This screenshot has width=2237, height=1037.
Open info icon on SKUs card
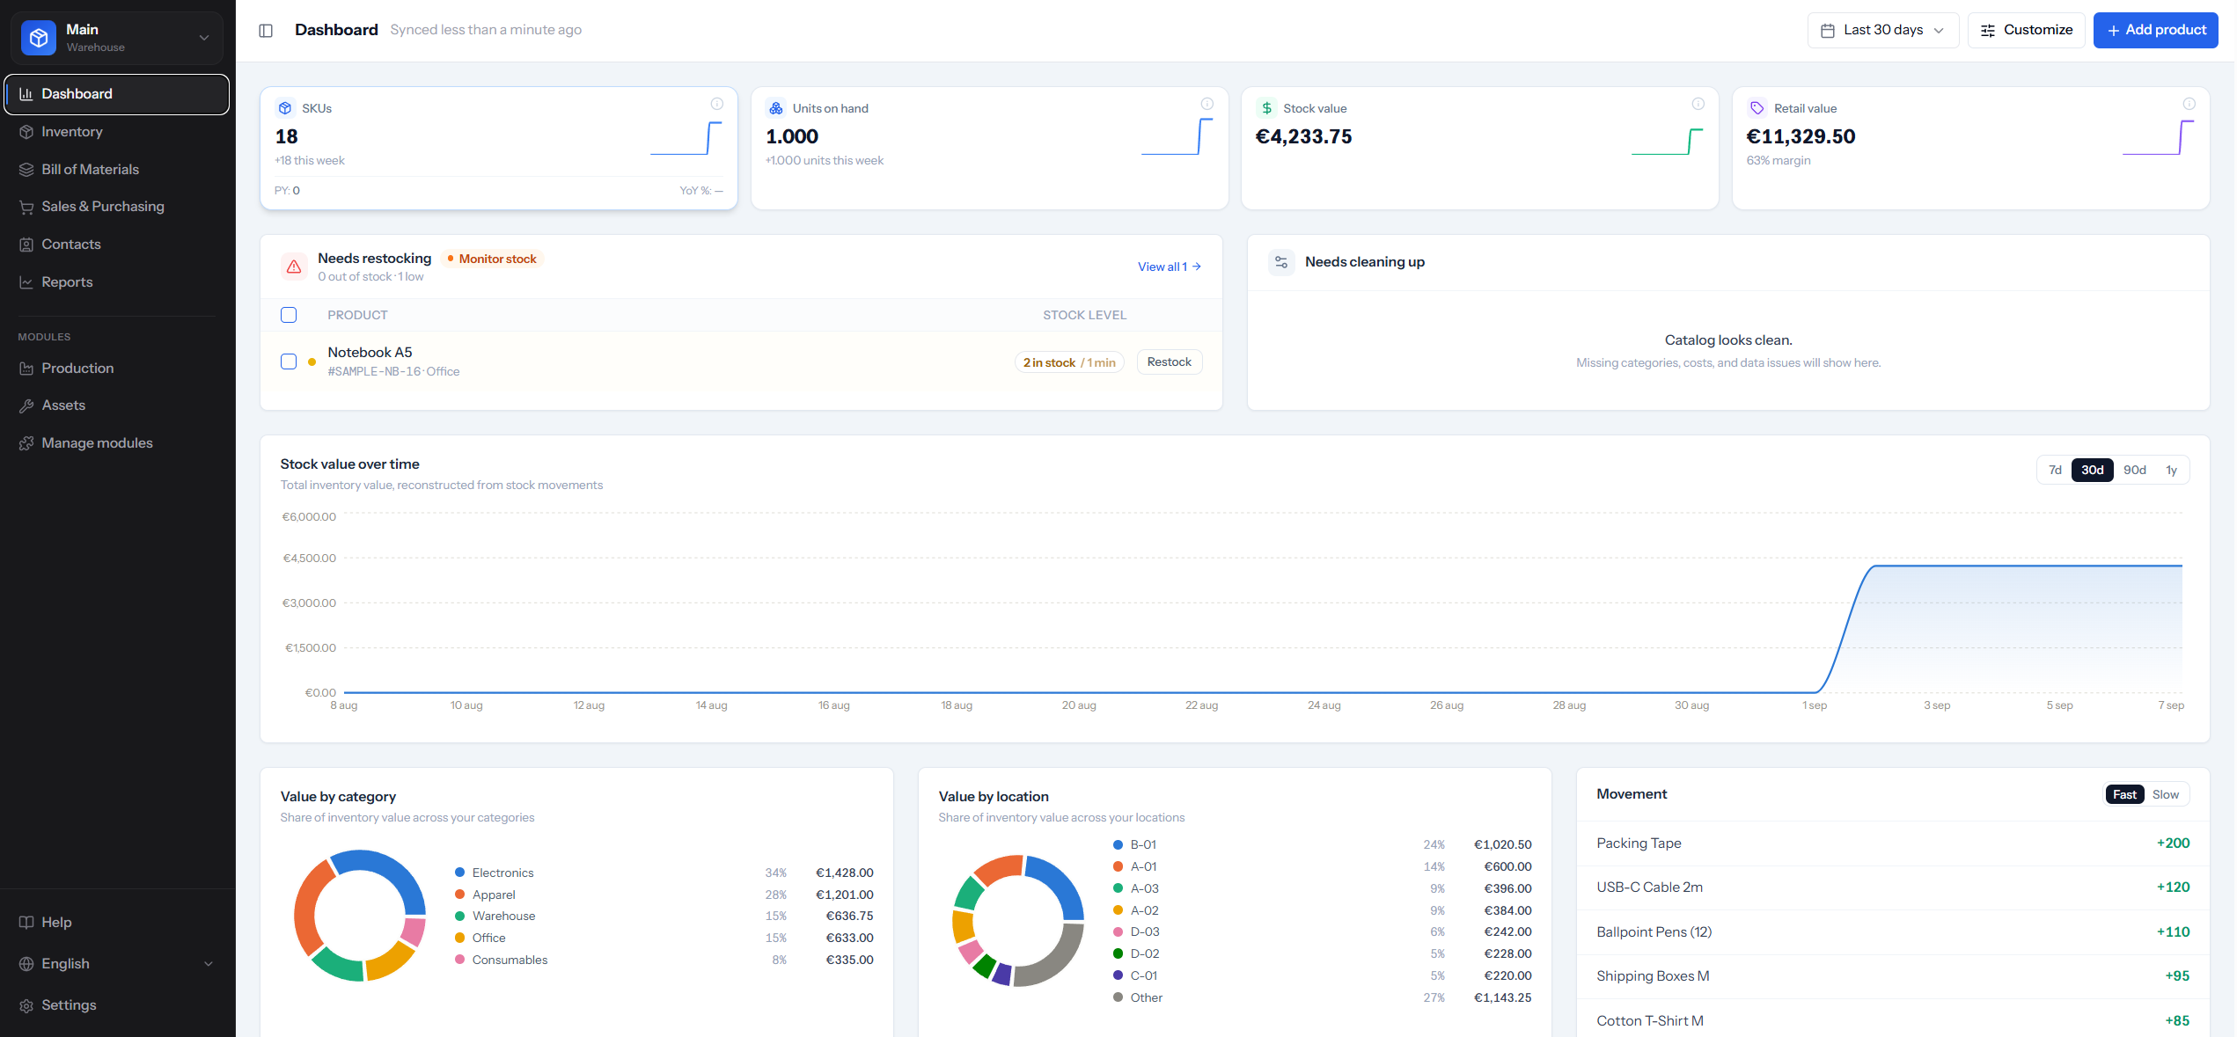(x=717, y=104)
